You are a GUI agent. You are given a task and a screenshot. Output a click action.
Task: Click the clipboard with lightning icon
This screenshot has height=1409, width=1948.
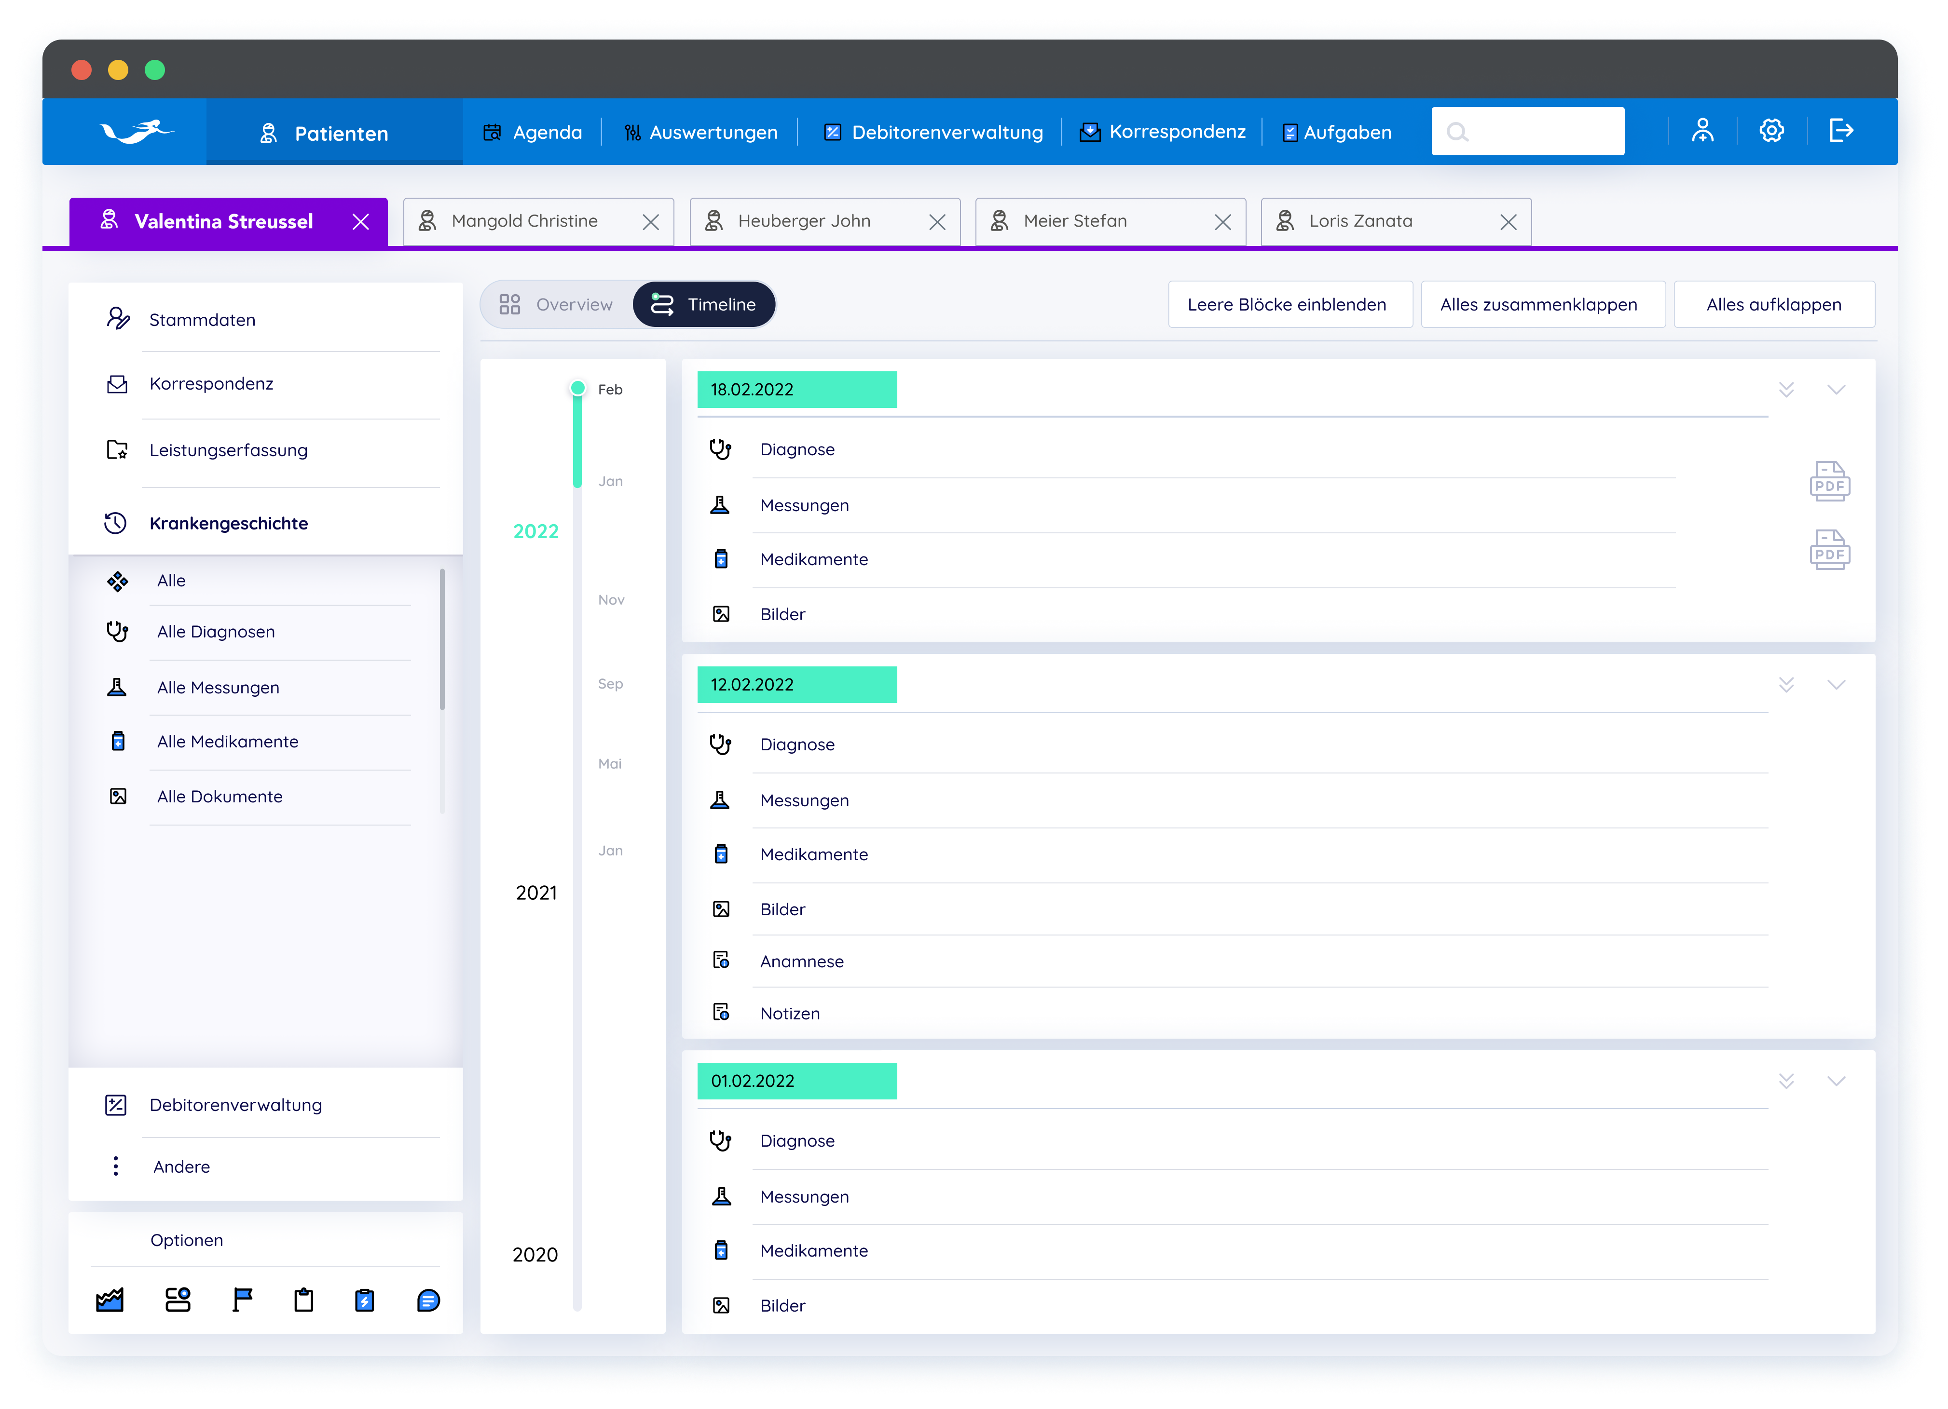pos(365,1300)
